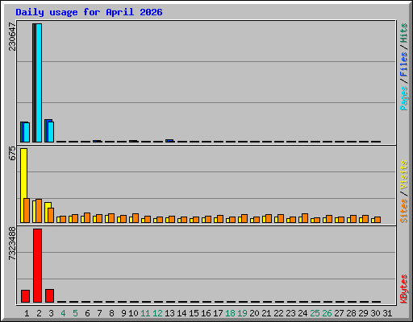Click the Files legend label

click(404, 64)
